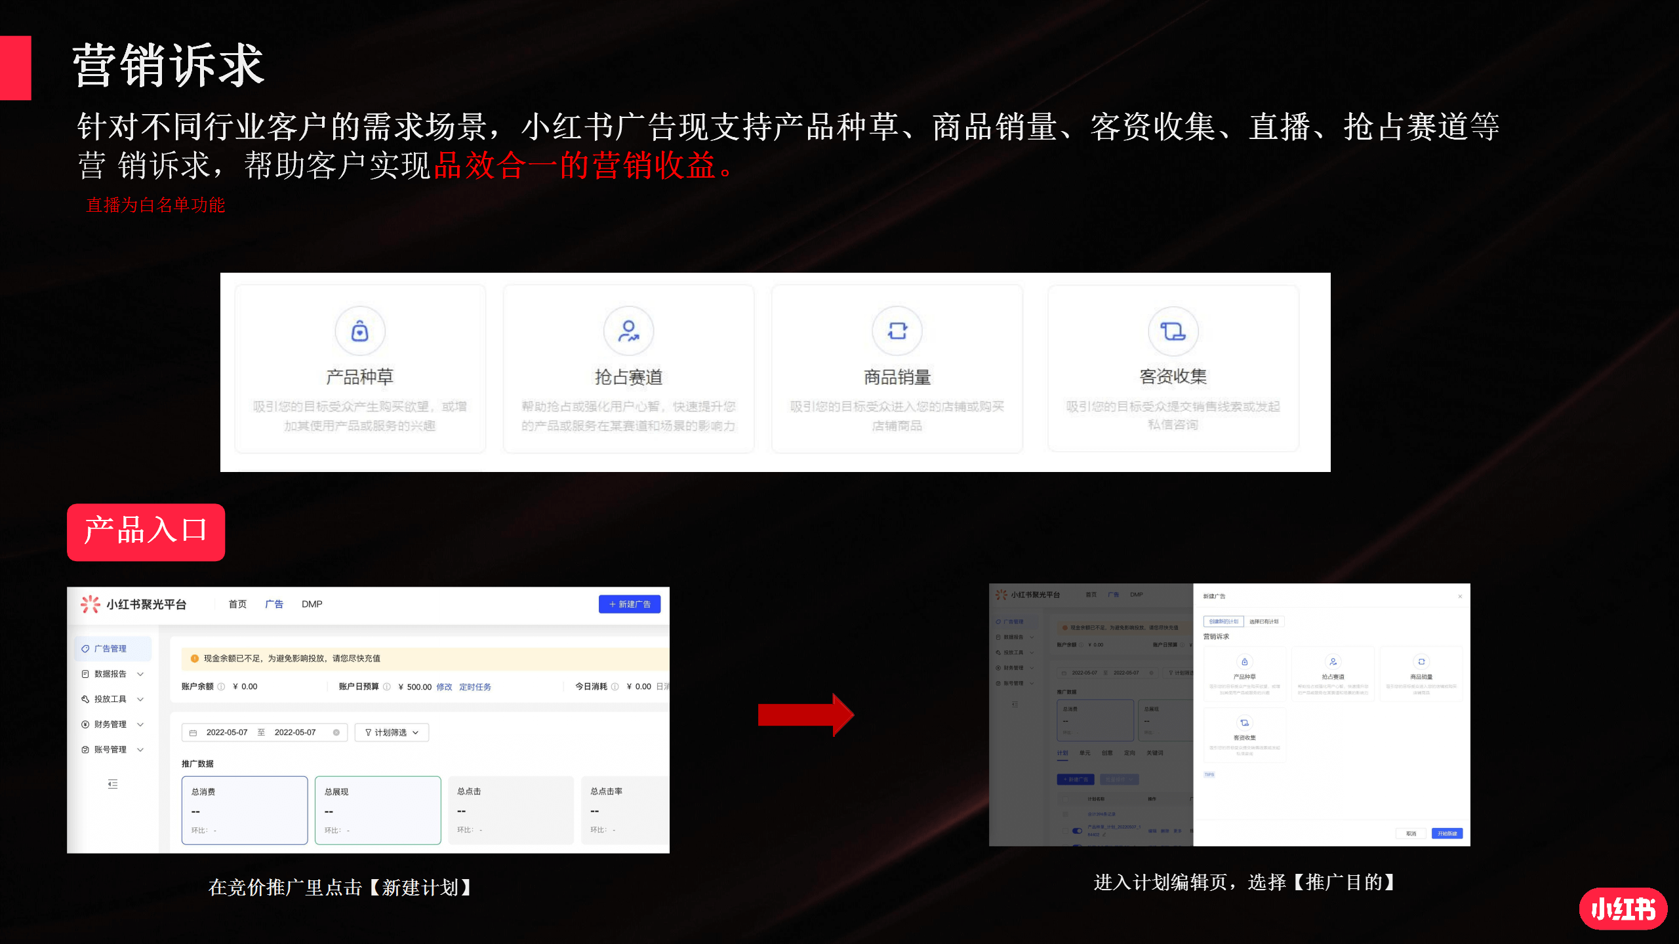Click the 抢占赛道 icon inside the 新建广告 dialog
The image size is (1679, 944).
(x=1333, y=661)
